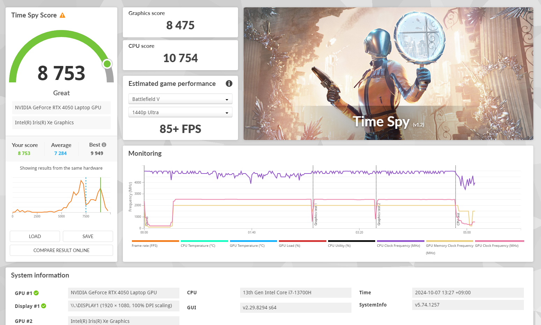The height and width of the screenshot is (325, 541).
Task: Toggle the GPU Memory Clock Frequency legend swatch
Action: 450,241
